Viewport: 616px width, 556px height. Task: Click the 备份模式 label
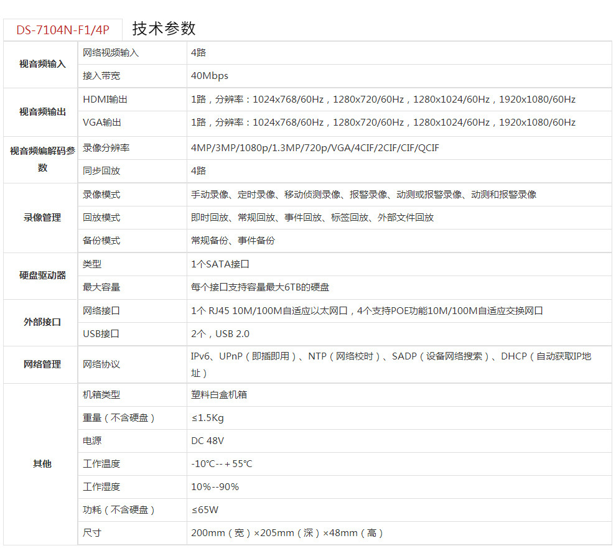coord(101,241)
